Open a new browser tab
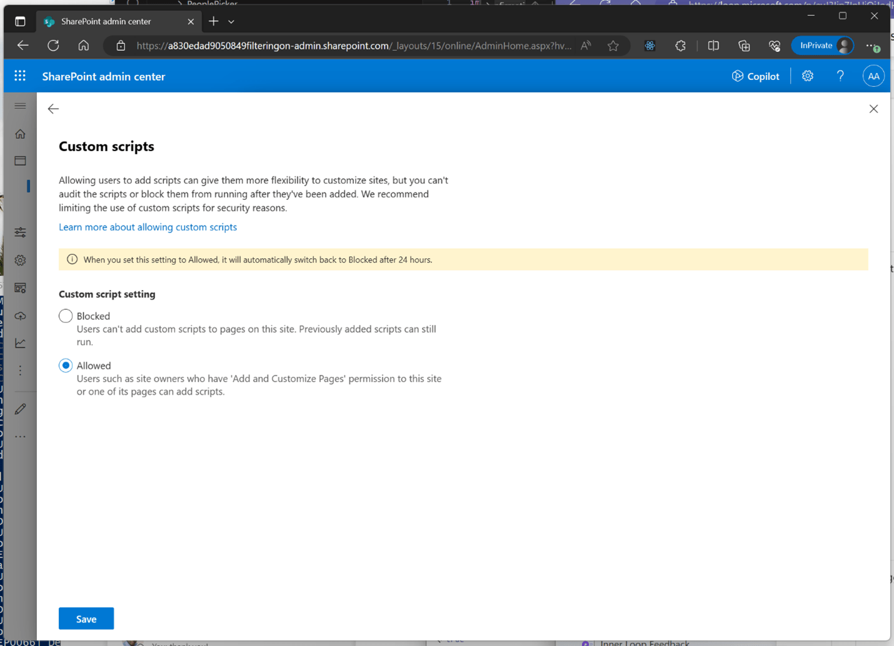The height and width of the screenshot is (646, 894). tap(214, 22)
